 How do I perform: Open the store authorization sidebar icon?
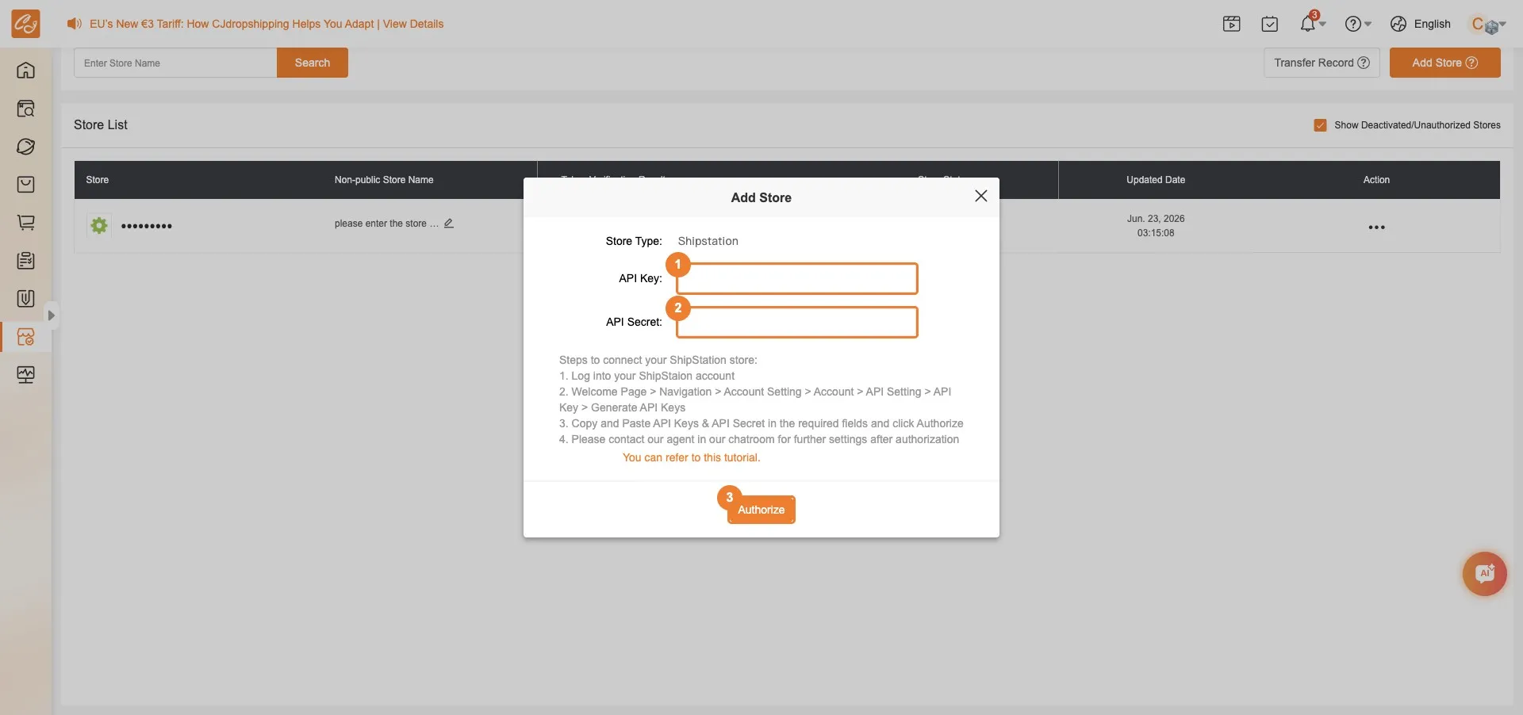(25, 337)
